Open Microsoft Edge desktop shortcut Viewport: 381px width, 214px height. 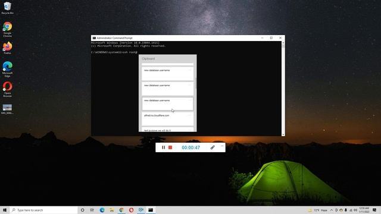click(x=7, y=69)
